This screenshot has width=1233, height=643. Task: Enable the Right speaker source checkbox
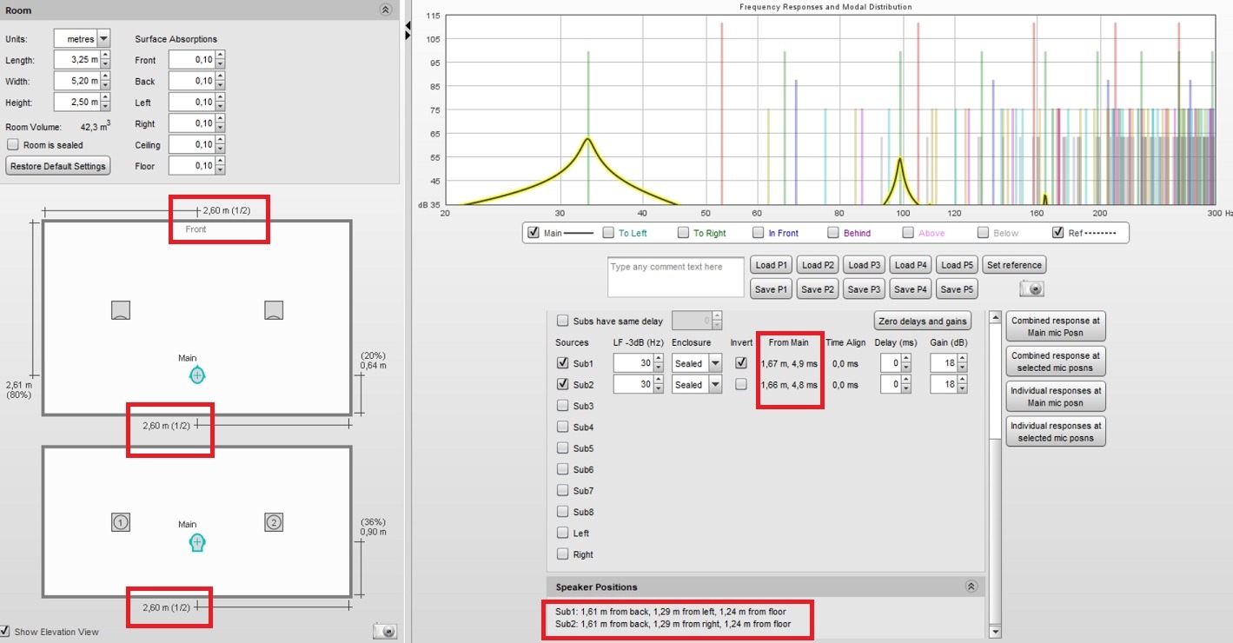tap(562, 554)
